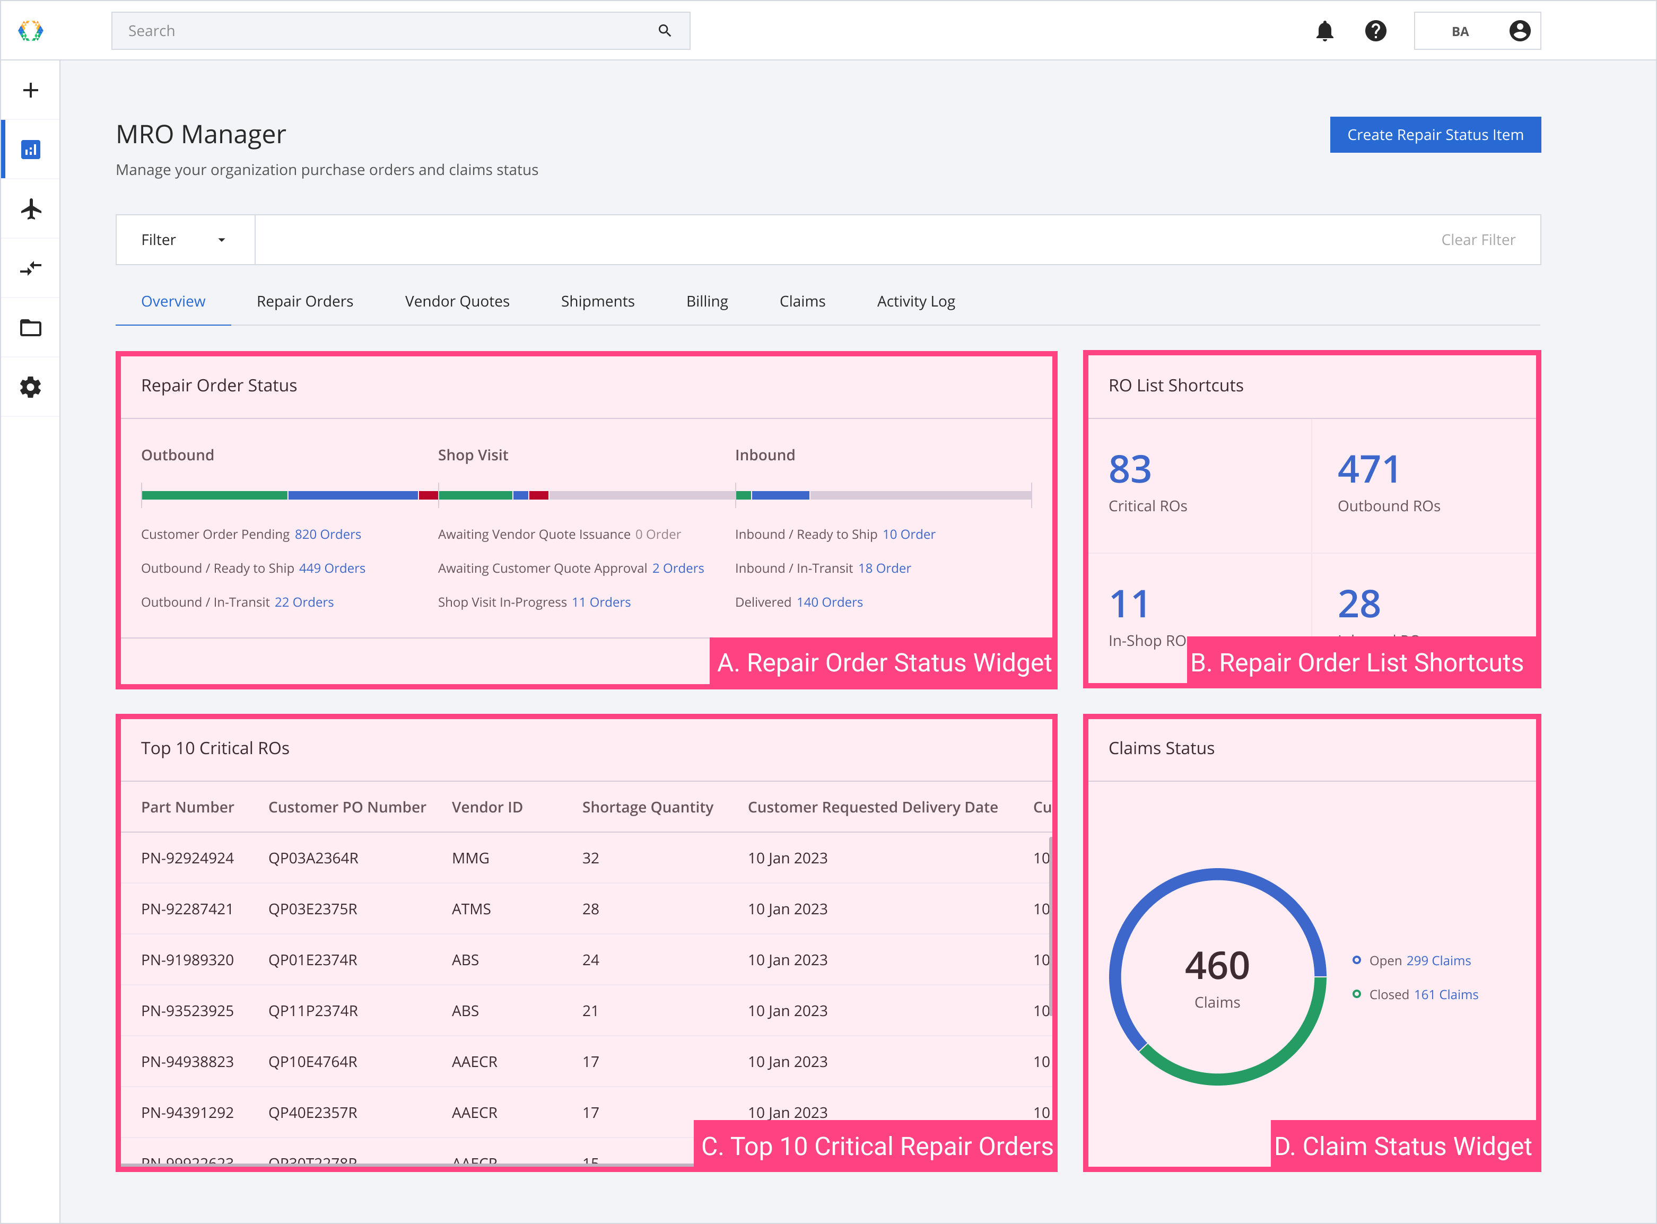Viewport: 1657px width, 1224px height.
Task: Go to the Claims tab
Action: tap(802, 301)
